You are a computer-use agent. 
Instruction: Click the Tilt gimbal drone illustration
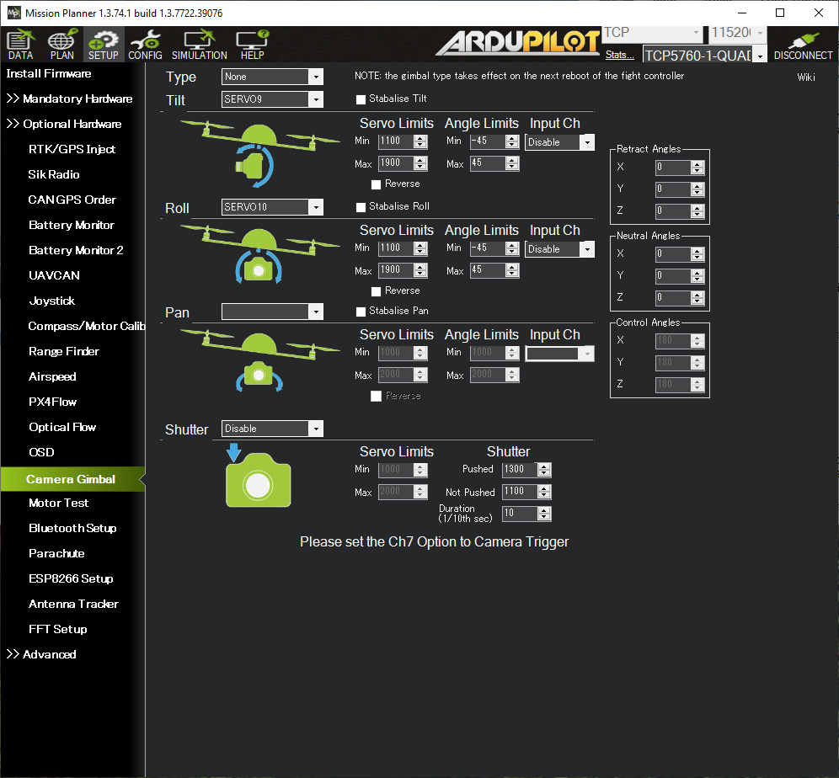[x=260, y=154]
